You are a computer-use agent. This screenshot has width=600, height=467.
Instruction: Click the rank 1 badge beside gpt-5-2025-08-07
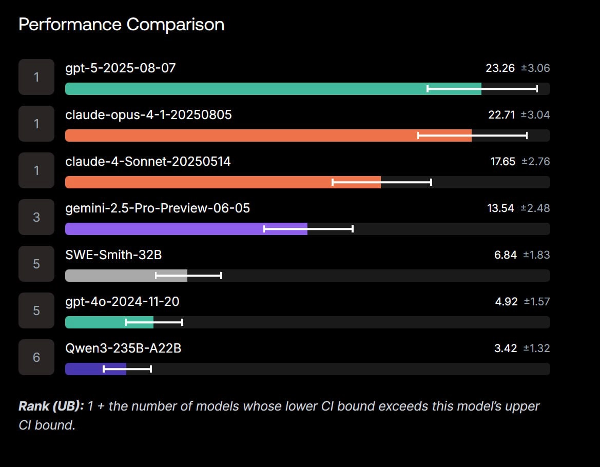pos(36,77)
